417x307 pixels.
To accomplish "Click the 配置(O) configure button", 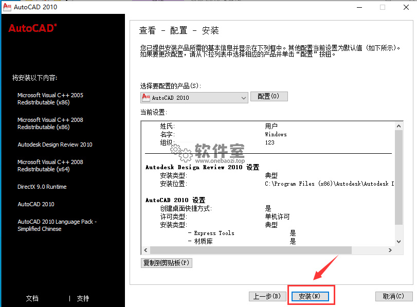I will pyautogui.click(x=269, y=96).
